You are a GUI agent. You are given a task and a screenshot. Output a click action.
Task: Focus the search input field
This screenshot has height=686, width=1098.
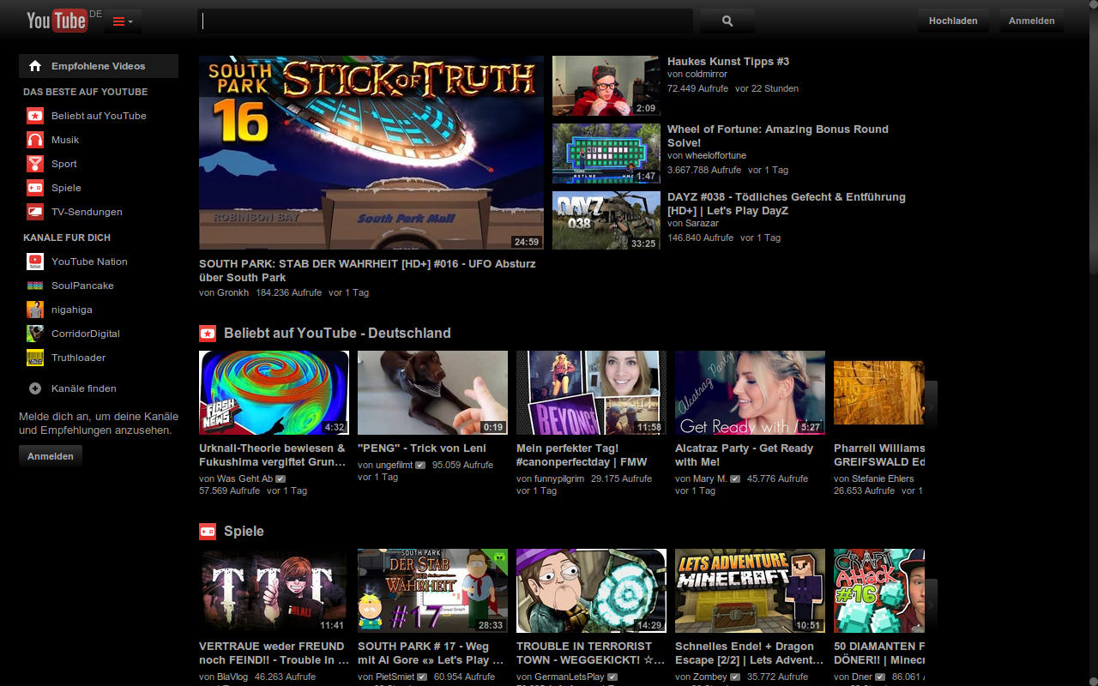pyautogui.click(x=445, y=21)
